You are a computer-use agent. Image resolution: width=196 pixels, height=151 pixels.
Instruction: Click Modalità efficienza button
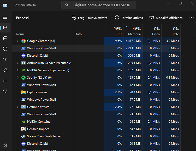point(166,18)
